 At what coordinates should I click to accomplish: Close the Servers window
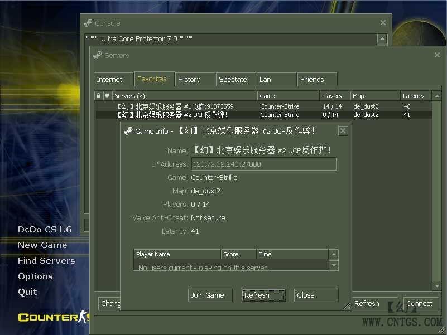click(x=437, y=55)
